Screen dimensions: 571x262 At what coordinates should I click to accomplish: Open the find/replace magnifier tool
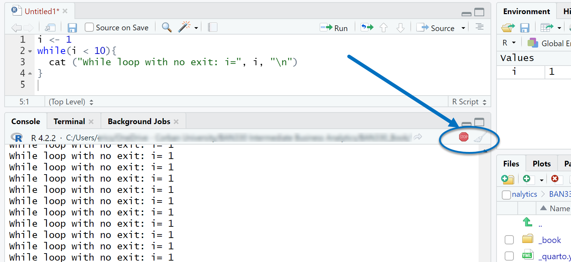click(x=167, y=28)
